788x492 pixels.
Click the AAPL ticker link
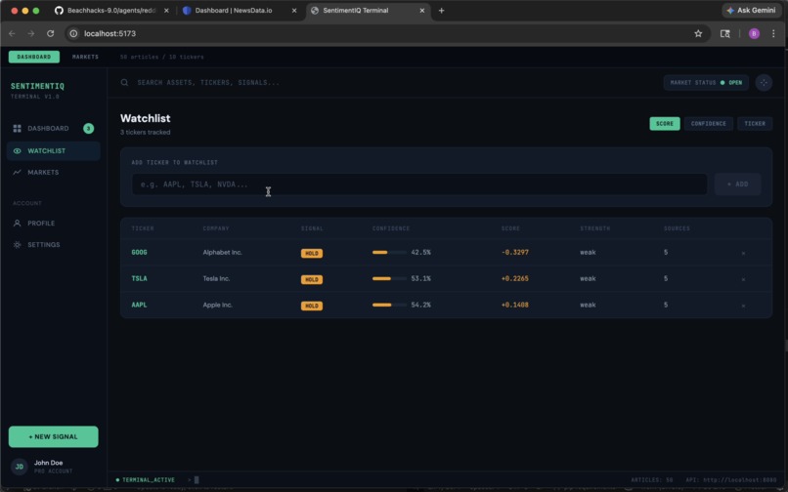point(139,305)
